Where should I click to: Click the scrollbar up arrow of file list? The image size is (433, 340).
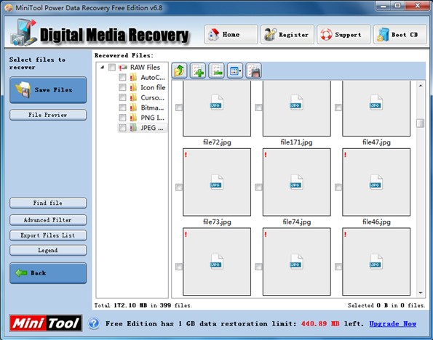click(421, 86)
